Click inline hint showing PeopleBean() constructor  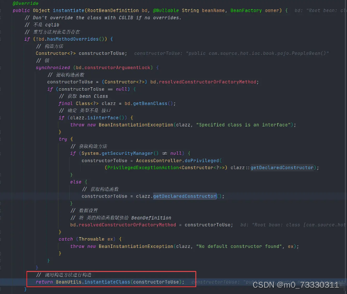tap(231, 53)
